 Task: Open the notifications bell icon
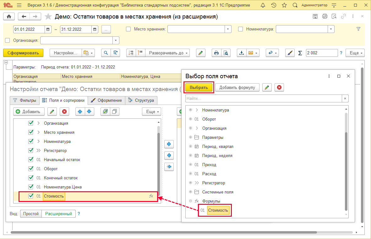tap(263, 5)
